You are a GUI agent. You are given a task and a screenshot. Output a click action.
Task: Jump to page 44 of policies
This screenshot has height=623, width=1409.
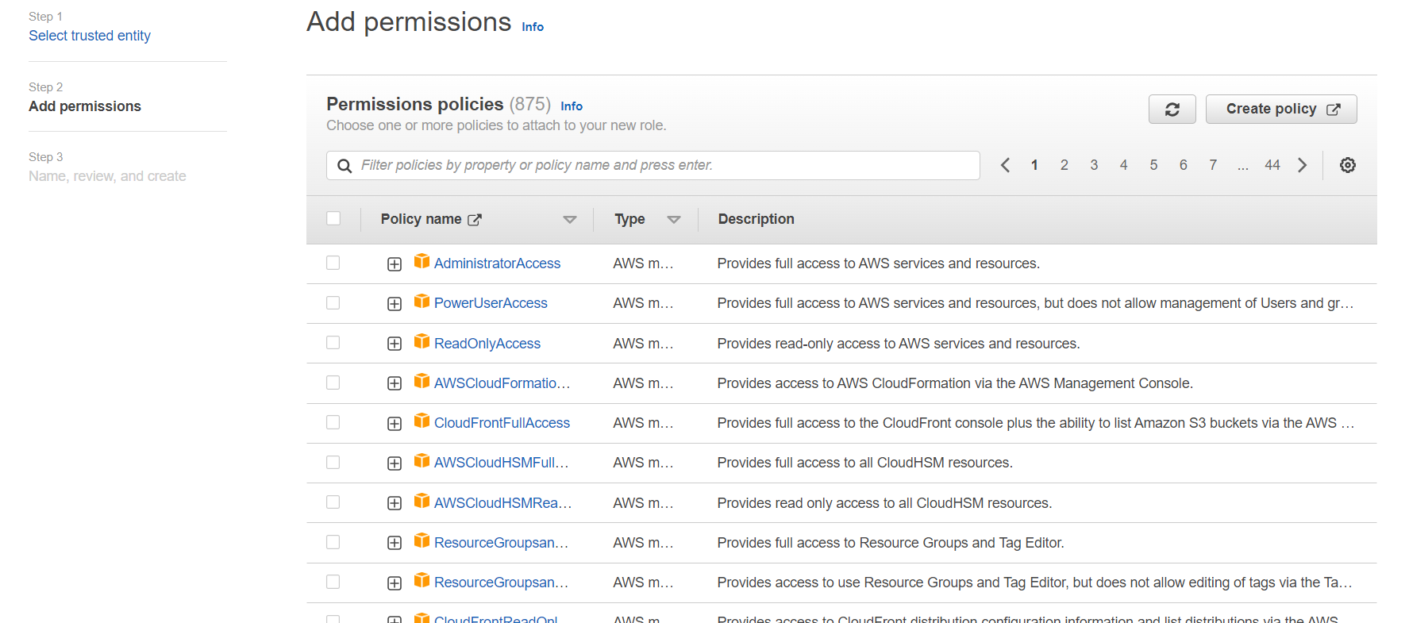click(x=1272, y=165)
